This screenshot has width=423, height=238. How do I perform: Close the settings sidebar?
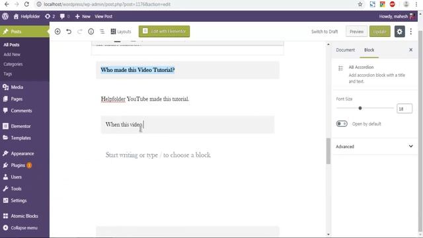click(410, 50)
